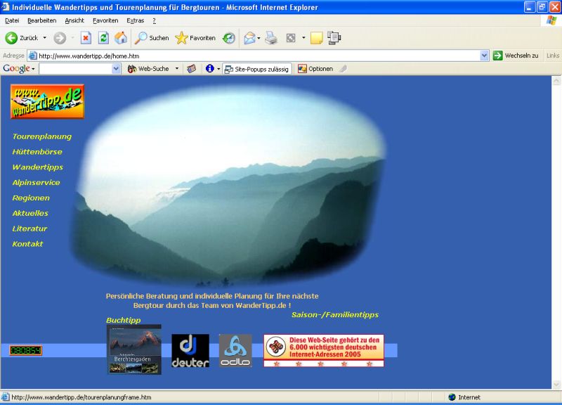562x405 pixels.
Task: Open the Favoriten star panel
Action: (195, 38)
